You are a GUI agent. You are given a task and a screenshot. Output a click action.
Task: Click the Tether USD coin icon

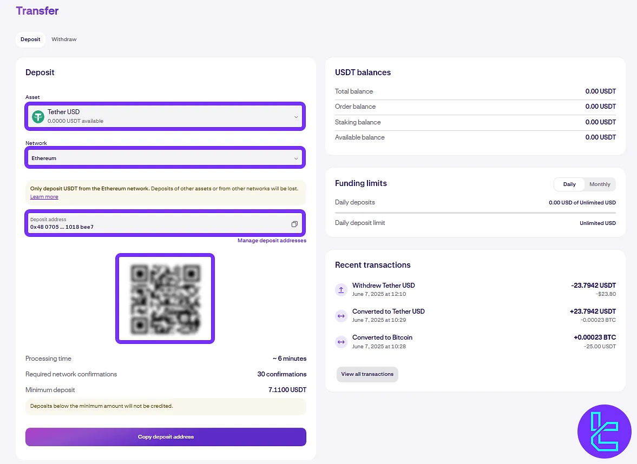click(x=38, y=117)
